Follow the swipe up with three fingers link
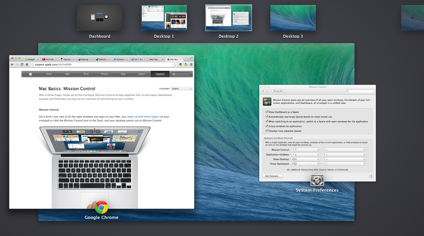 click(x=143, y=117)
